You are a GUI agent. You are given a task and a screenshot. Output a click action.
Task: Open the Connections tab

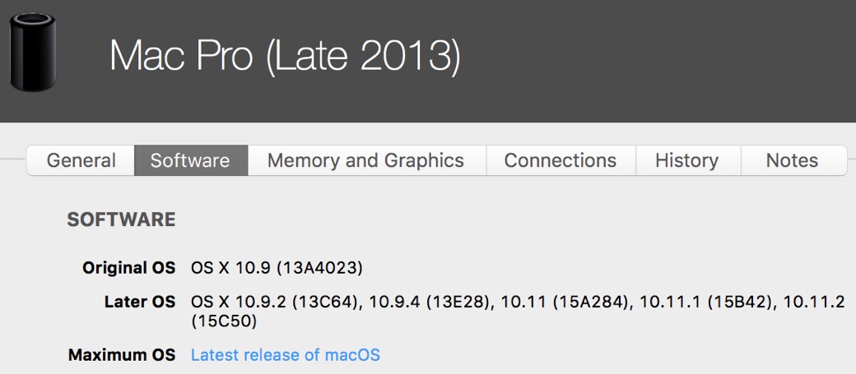561,160
